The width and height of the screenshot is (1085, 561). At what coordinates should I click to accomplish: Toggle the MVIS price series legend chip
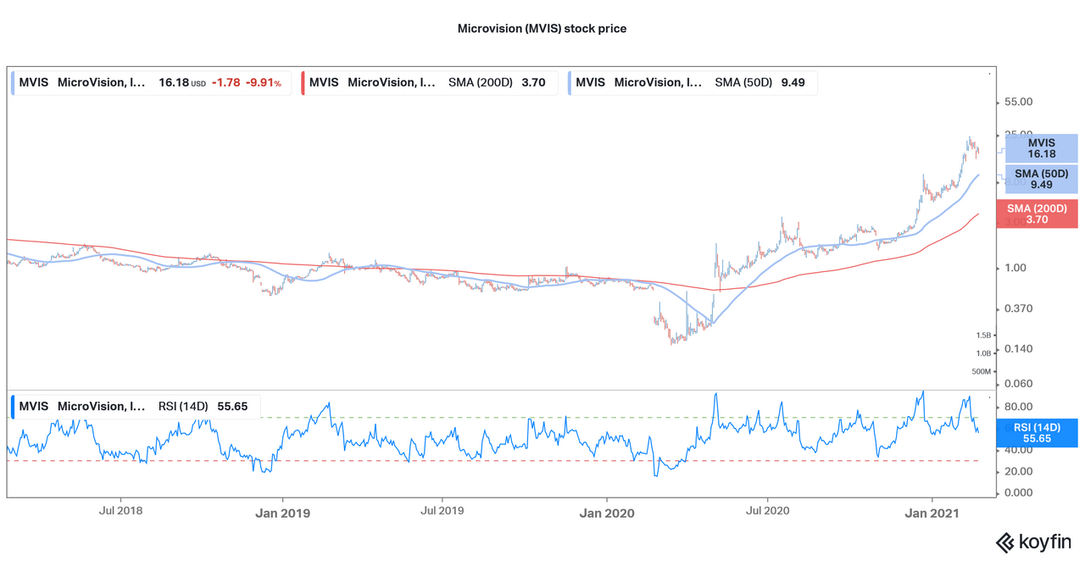point(153,82)
